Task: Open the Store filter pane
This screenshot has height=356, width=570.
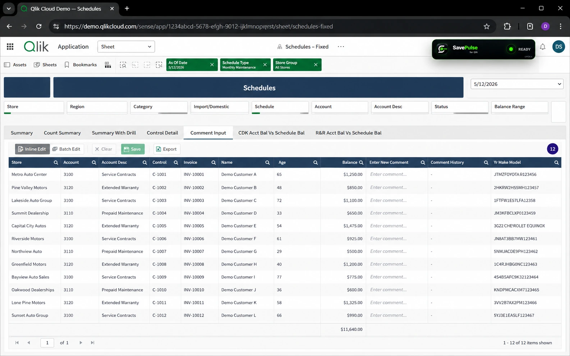Action: click(34, 107)
